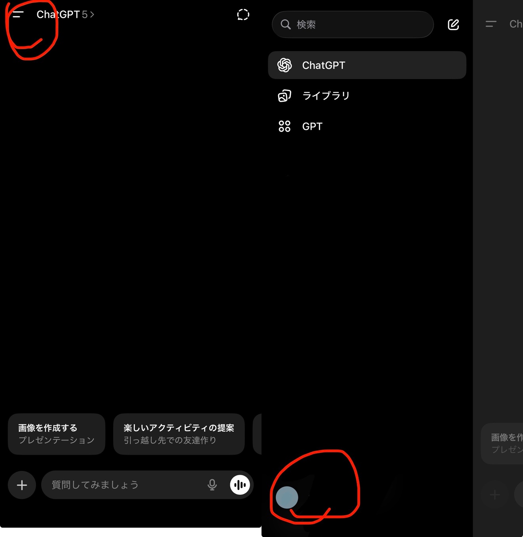The width and height of the screenshot is (523, 537).
Task: Tap the plus attachment button
Action: point(22,485)
